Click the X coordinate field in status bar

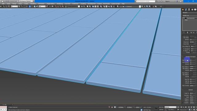121,107
